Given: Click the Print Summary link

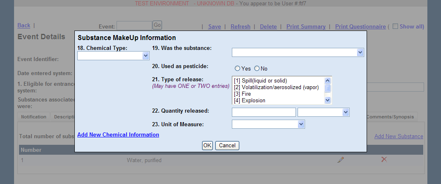Looking at the screenshot, I should (x=306, y=26).
